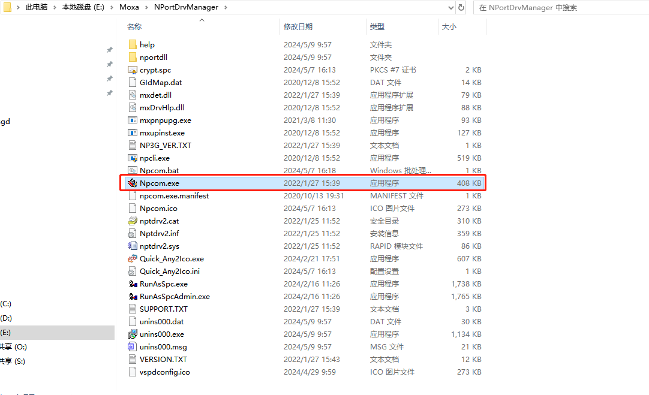Click the 此电脑 breadcrumb segment

[37, 7]
